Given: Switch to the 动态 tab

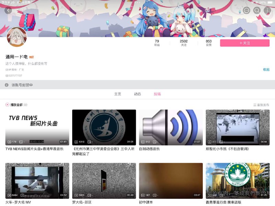Looking at the screenshot, I should (x=137, y=94).
